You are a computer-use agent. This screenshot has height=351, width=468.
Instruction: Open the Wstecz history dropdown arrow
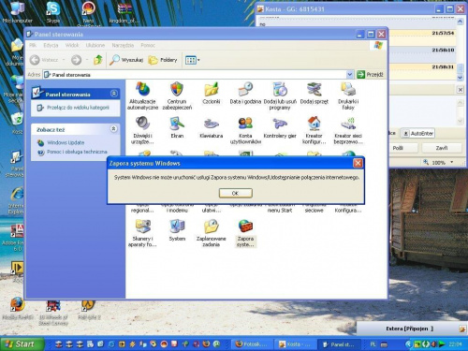[64, 60]
